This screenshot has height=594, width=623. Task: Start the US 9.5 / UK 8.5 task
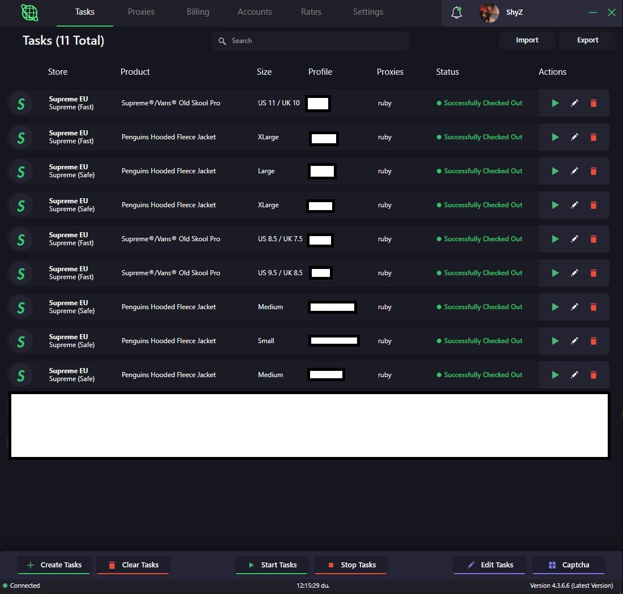tap(555, 273)
